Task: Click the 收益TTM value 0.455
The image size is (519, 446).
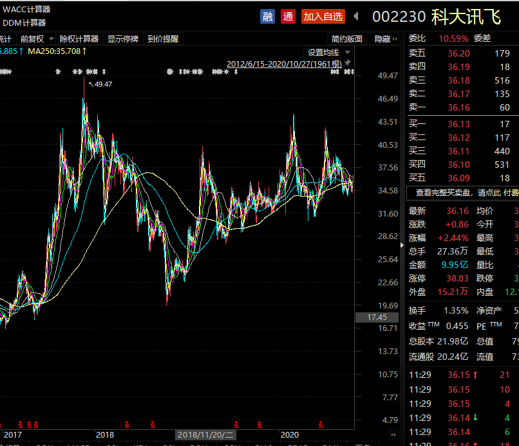Action: (x=457, y=326)
